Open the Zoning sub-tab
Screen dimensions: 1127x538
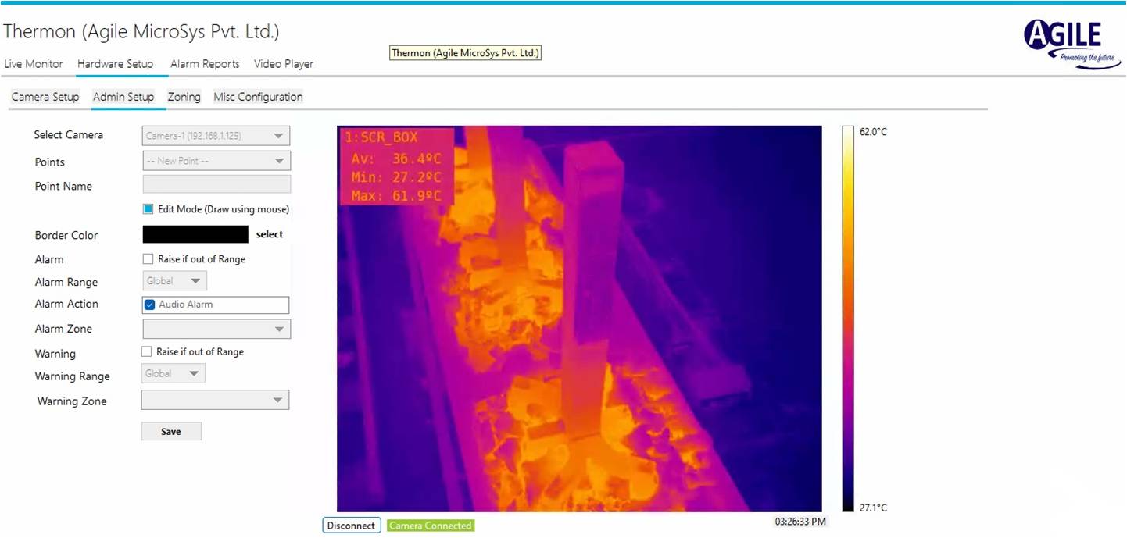tap(184, 97)
